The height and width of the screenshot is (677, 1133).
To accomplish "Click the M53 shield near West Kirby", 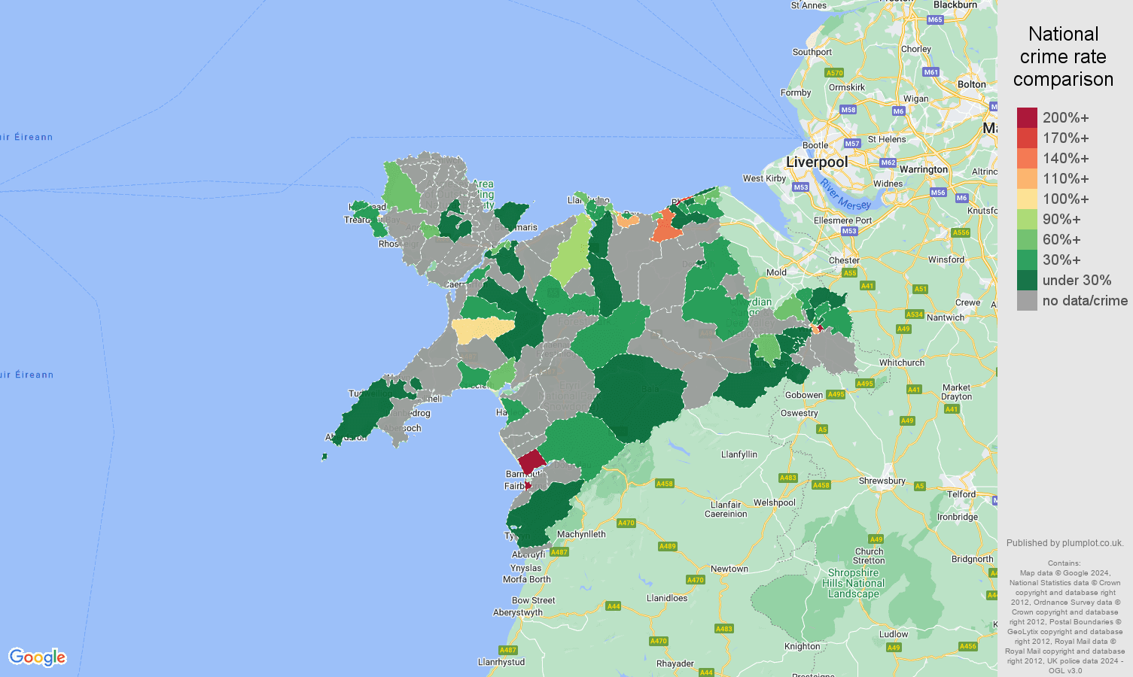I will [x=800, y=187].
